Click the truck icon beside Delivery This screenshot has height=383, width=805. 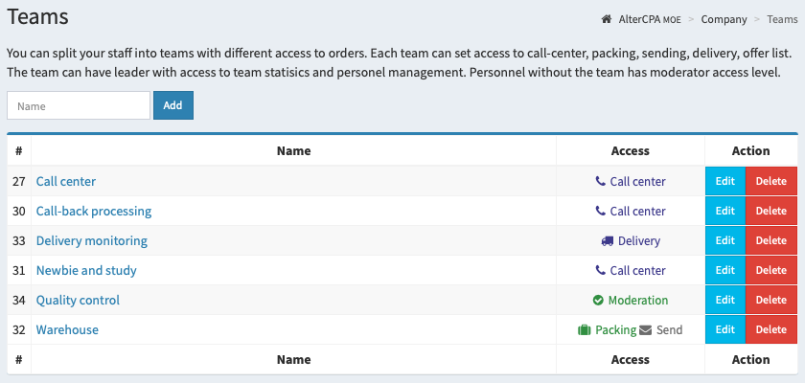coord(608,241)
